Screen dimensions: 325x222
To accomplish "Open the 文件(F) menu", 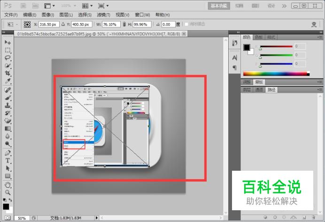I will (x=11, y=15).
